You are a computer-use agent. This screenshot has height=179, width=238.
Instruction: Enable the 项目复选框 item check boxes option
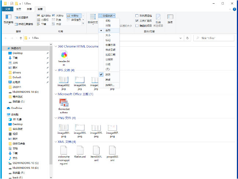coord(144,16)
